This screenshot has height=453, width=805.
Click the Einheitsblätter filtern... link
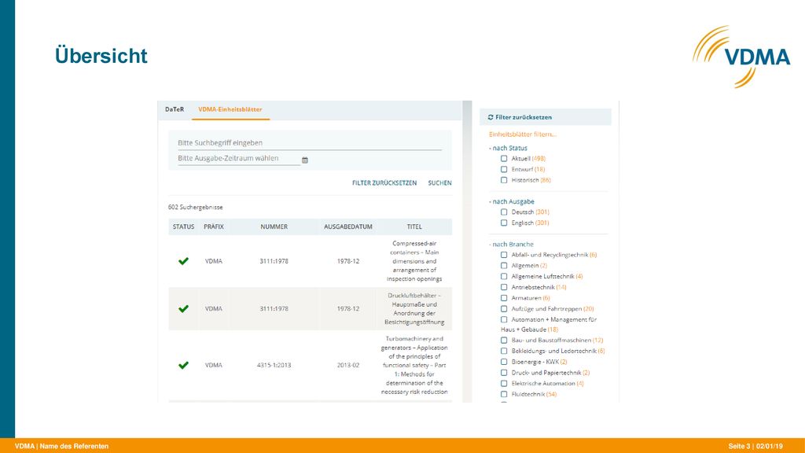[523, 134]
